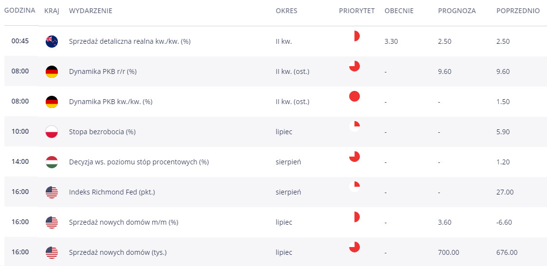Click the Polish flag icon
547x266 pixels.
point(52,132)
